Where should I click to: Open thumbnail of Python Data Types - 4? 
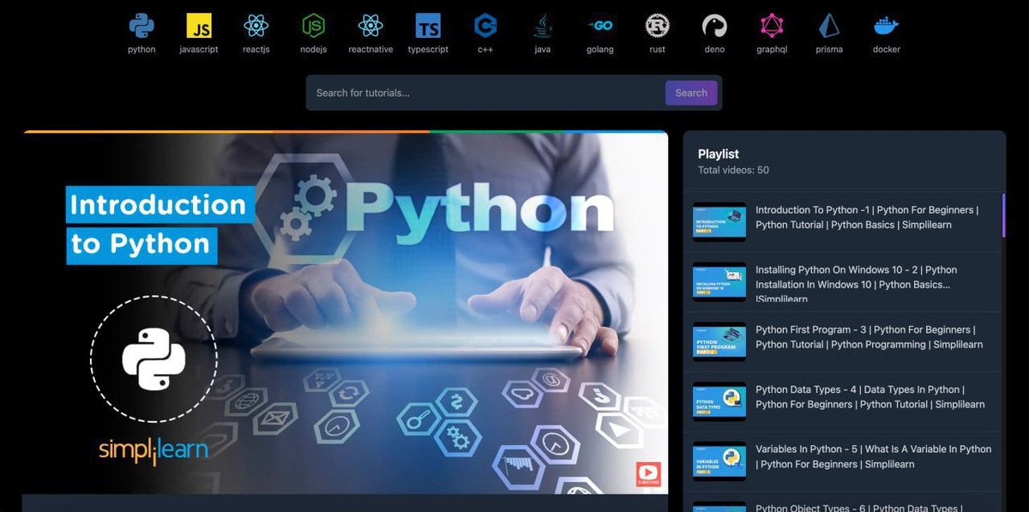pyautogui.click(x=719, y=401)
